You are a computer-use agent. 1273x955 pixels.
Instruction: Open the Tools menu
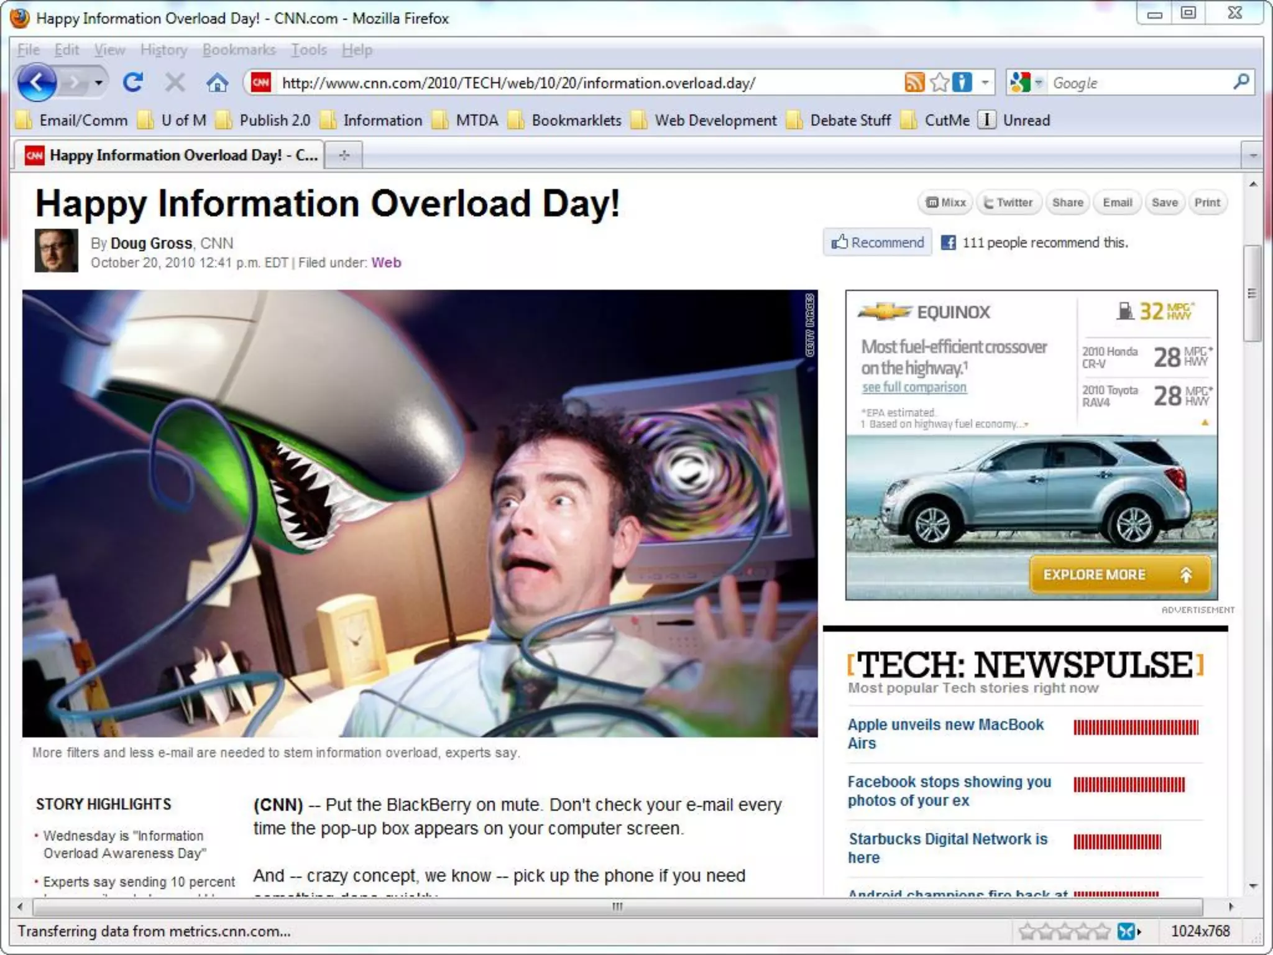pos(309,50)
